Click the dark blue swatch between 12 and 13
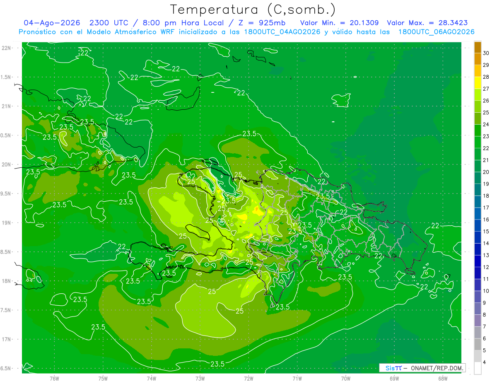 tap(478, 261)
